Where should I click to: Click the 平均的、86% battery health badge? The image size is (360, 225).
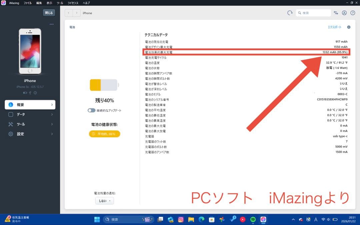click(x=104, y=133)
